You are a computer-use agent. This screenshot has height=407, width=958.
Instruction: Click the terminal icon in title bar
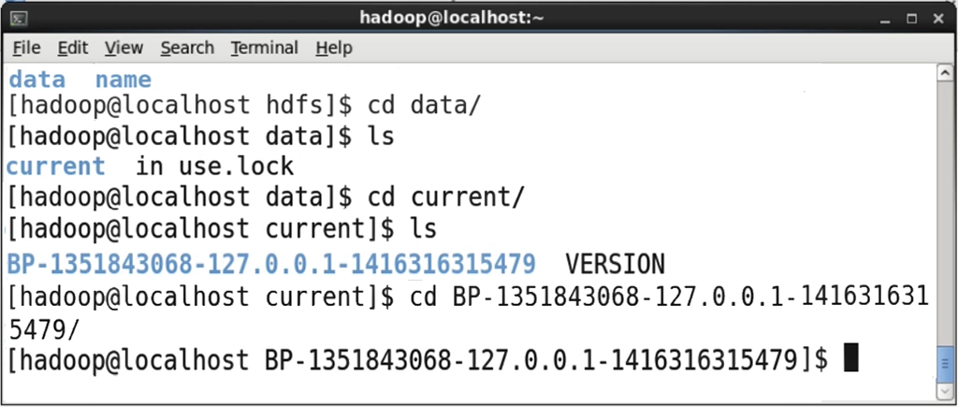[x=19, y=19]
